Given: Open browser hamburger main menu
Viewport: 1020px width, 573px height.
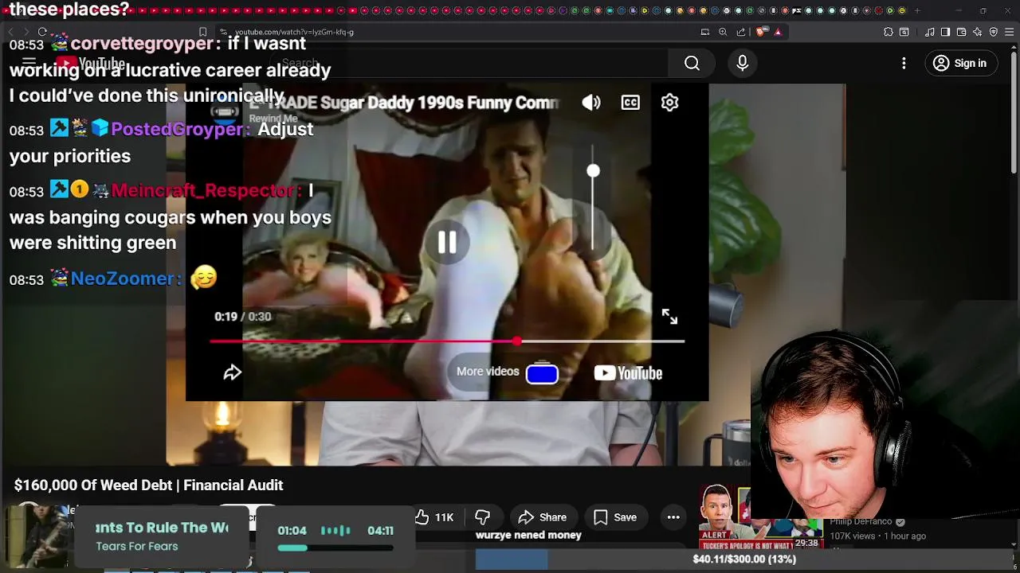Looking at the screenshot, I should click(1010, 32).
